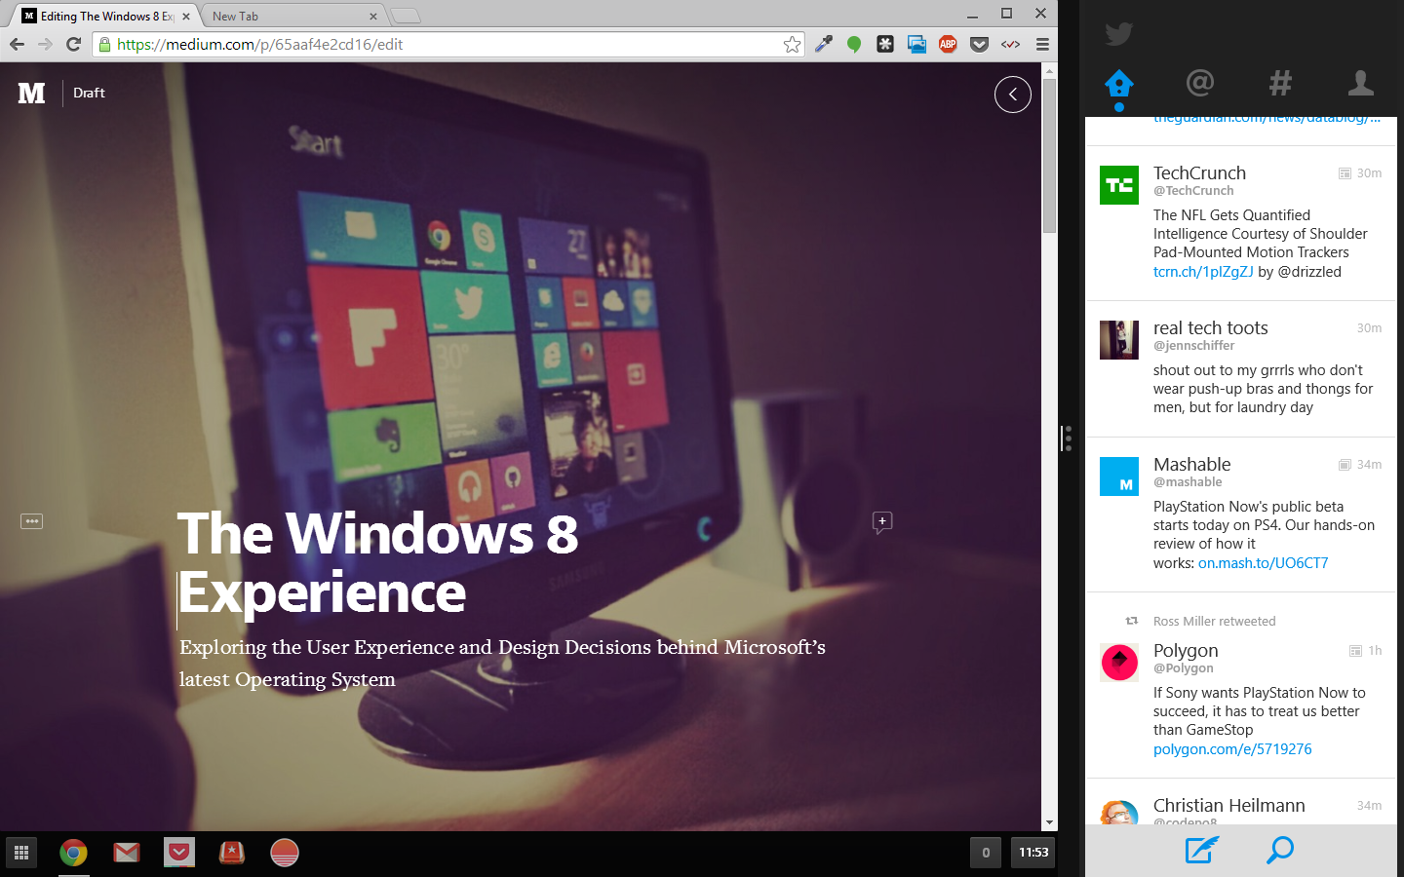
Task: Click the media icon on TechCrunch tweet
Action: [1345, 173]
